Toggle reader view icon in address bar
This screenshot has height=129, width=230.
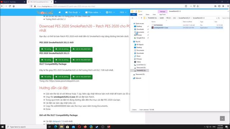point(186,6)
